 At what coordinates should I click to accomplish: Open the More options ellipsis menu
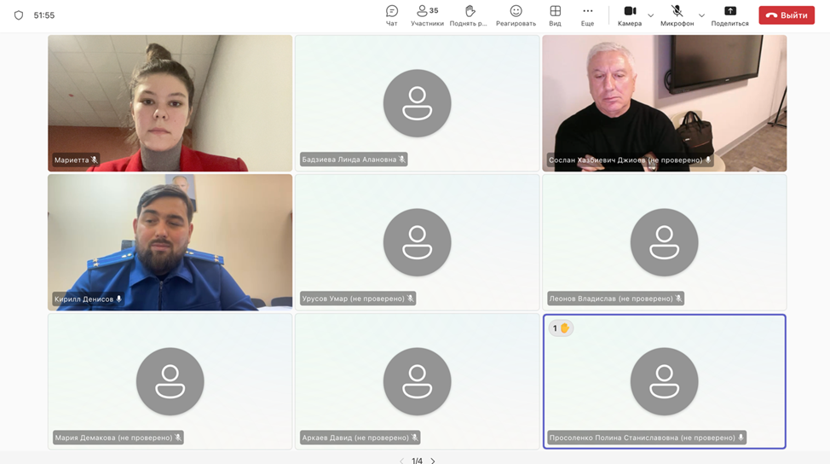587,15
